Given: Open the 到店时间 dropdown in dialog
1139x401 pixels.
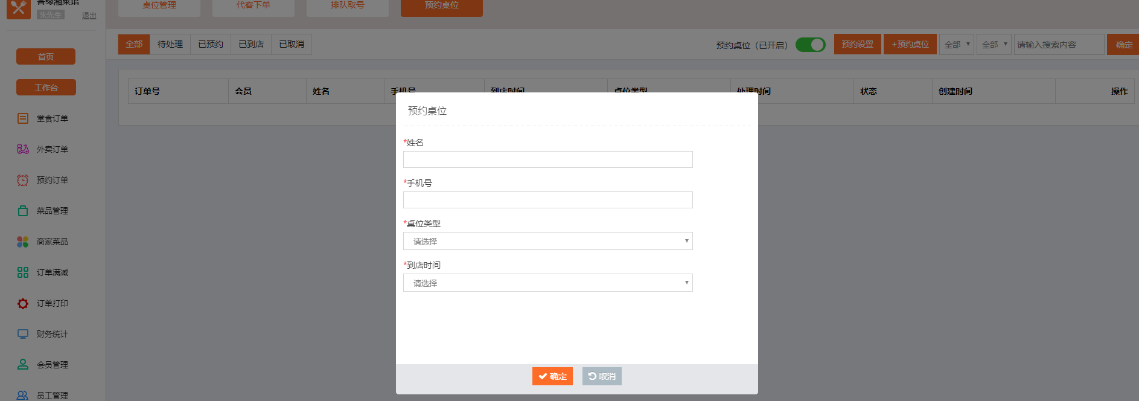Looking at the screenshot, I should tap(547, 283).
